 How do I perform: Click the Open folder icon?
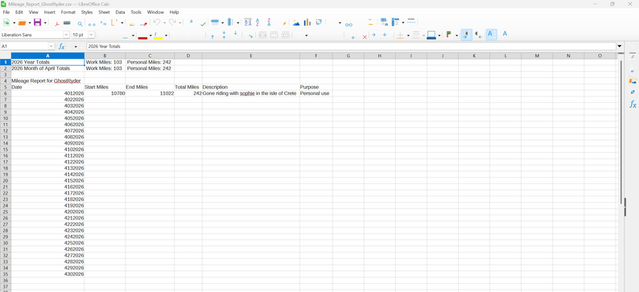click(x=22, y=23)
